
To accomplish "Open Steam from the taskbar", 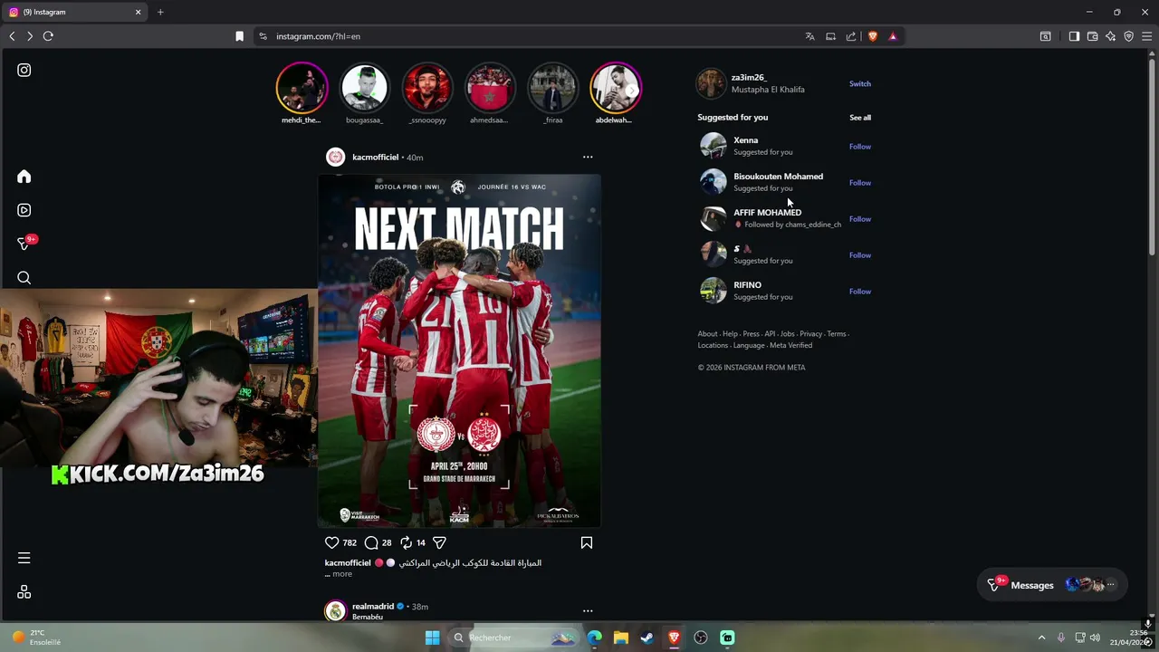I will [x=647, y=638].
